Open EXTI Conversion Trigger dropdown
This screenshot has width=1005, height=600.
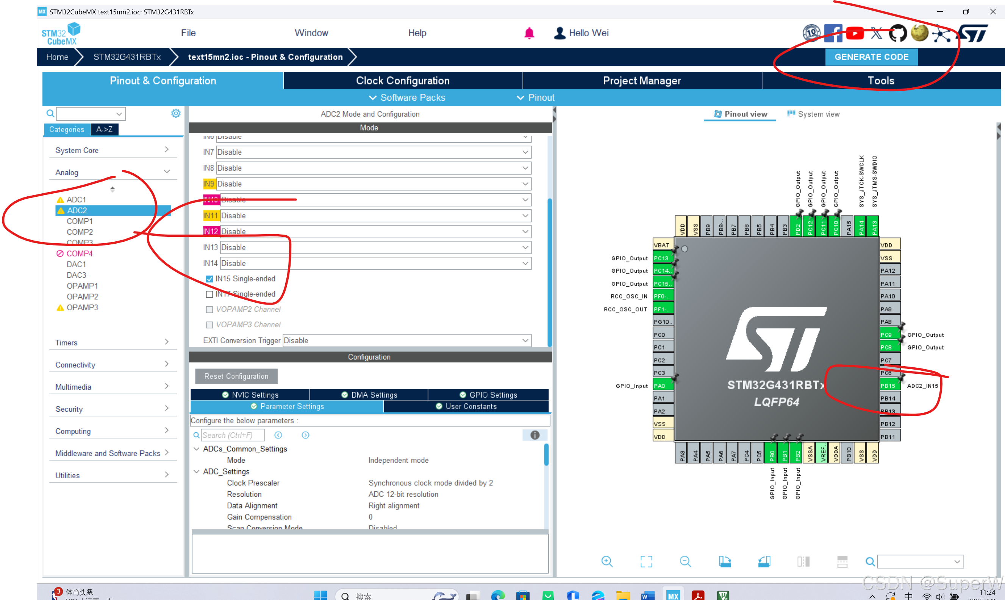pyautogui.click(x=525, y=340)
